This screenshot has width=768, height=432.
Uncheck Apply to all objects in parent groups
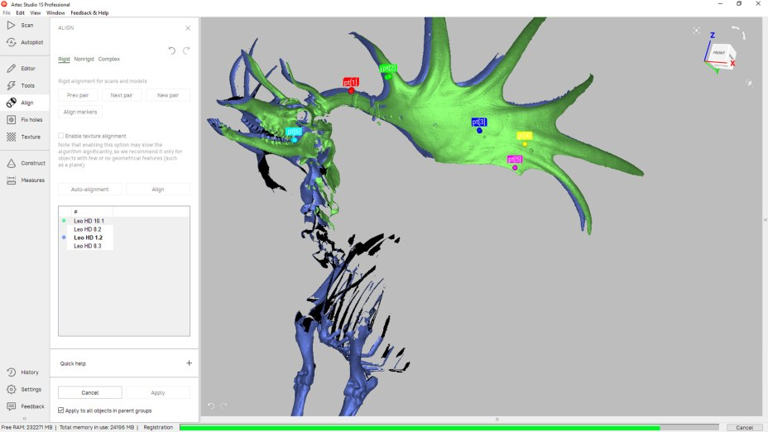click(61, 410)
